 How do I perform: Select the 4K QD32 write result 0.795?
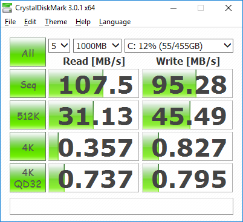point(187,178)
